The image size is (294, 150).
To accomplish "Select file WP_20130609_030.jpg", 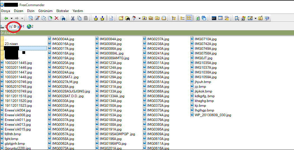I will click(x=213, y=115).
